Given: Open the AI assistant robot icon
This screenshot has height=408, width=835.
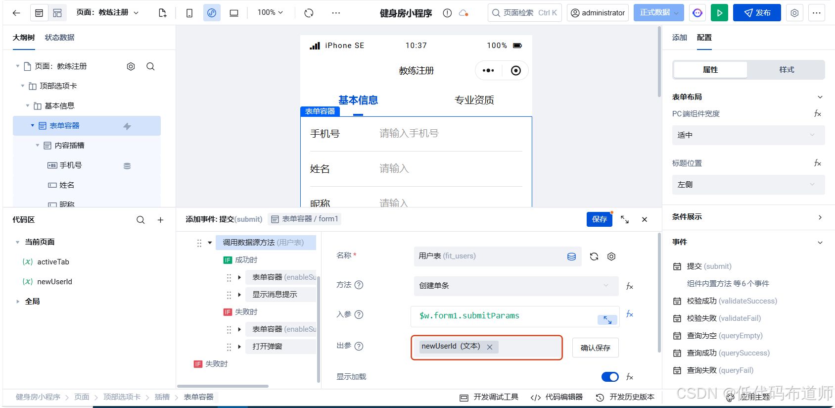Looking at the screenshot, I should click(x=697, y=13).
